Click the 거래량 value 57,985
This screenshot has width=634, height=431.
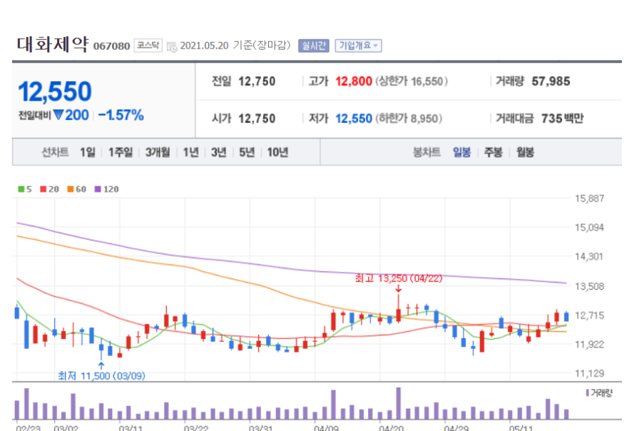(x=551, y=81)
